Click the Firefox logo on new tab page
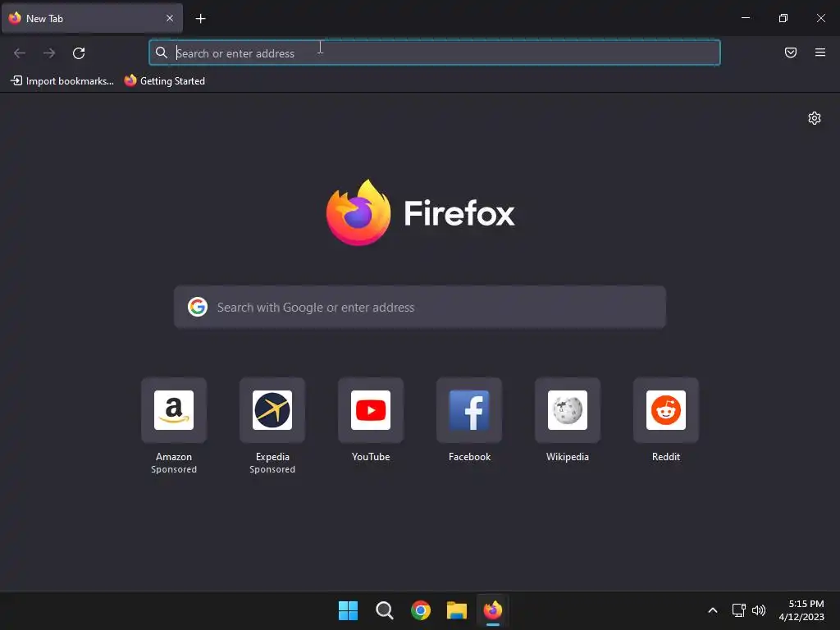The width and height of the screenshot is (840, 630). [x=421, y=212]
